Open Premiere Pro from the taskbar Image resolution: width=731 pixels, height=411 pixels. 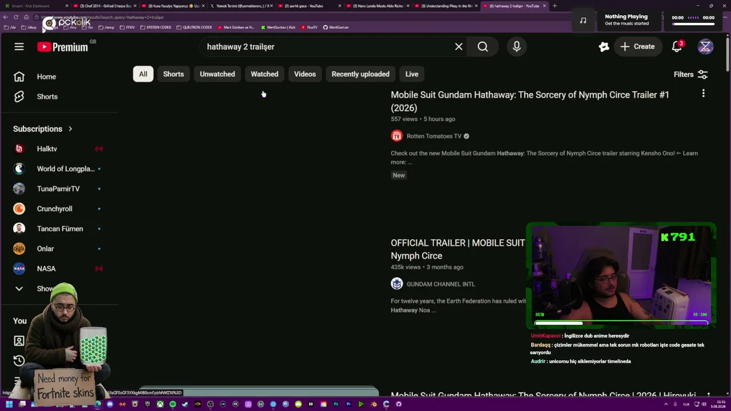click(x=348, y=404)
